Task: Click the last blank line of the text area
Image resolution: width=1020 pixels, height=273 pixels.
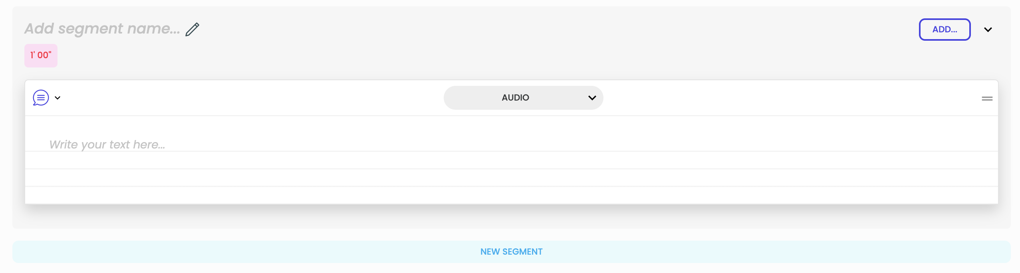Action: pyautogui.click(x=511, y=195)
